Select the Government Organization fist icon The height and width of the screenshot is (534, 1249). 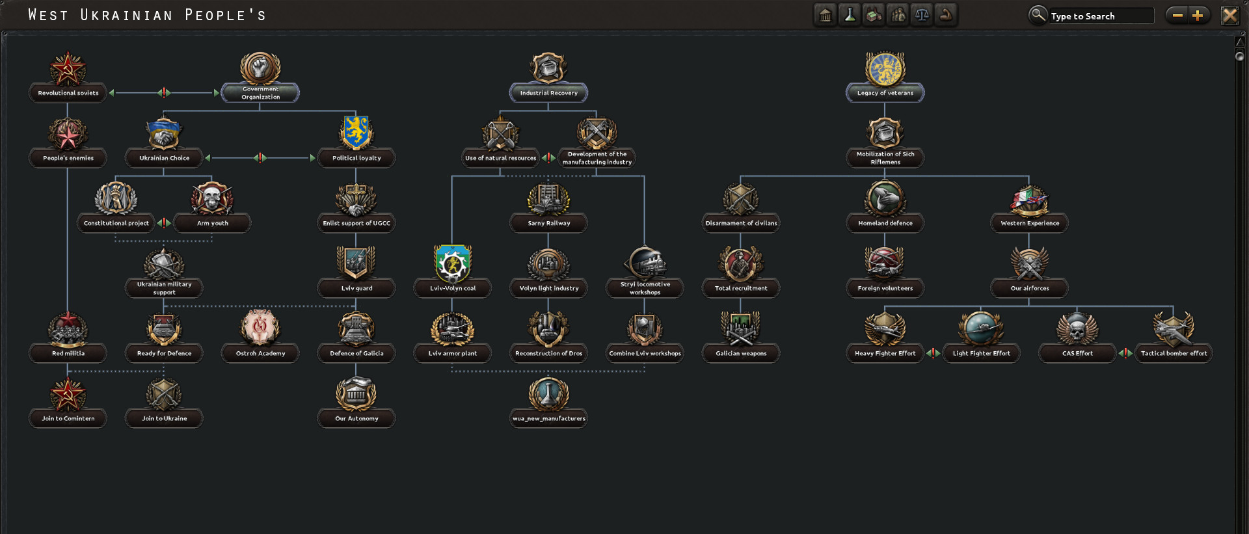(x=260, y=68)
